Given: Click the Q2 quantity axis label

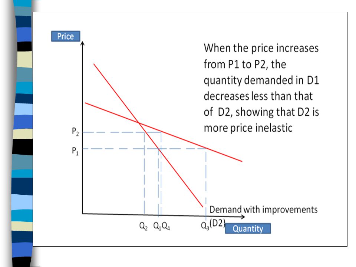Looking at the screenshot, I should point(143,226).
